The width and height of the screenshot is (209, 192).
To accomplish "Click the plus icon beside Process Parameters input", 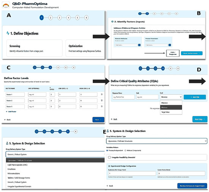I will coord(170,45).
